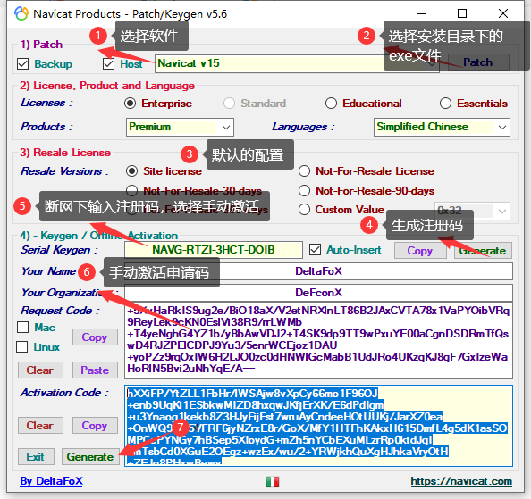531x499 pixels.
Task: Click the serial keygen field NAVG-RTZI-3HCT-DOIB
Action: click(214, 250)
